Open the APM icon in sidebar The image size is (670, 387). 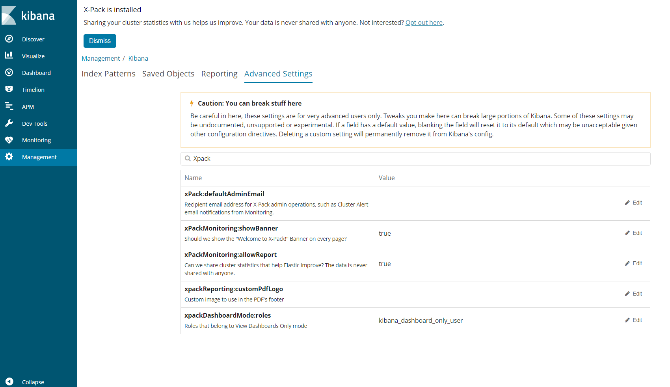pos(9,106)
